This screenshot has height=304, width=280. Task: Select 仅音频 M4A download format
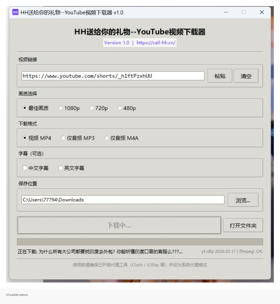(x=107, y=138)
